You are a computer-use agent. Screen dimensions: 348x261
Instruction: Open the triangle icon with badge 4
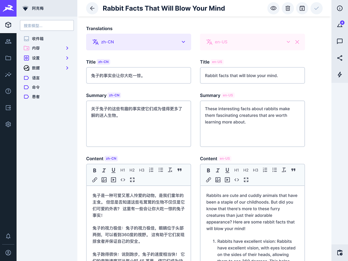pyautogui.click(x=340, y=24)
